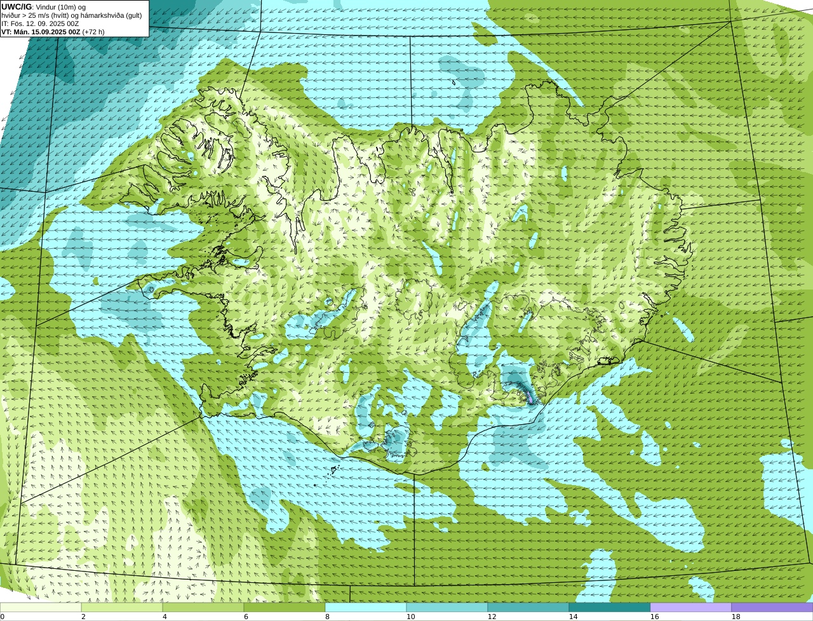Click the scale label "16"
The width and height of the screenshot is (813, 621).
point(655,617)
